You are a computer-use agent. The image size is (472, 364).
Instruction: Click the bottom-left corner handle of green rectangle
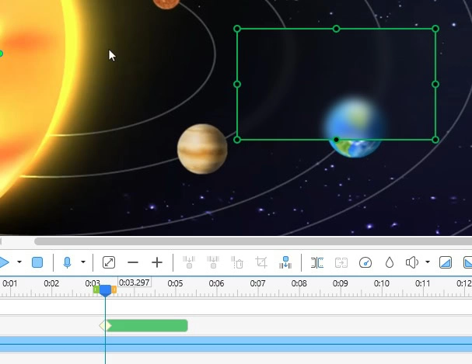click(237, 140)
